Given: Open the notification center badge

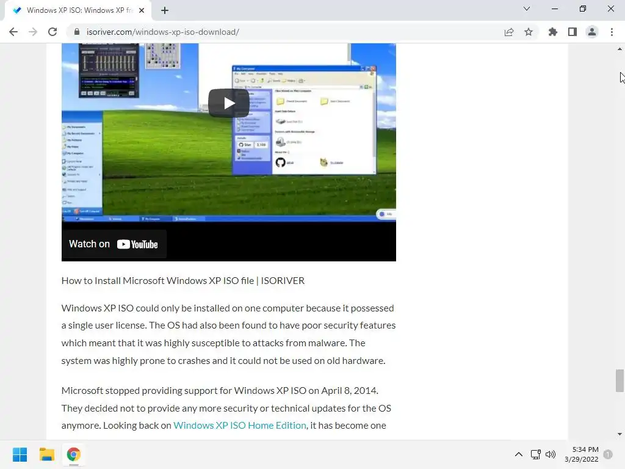Looking at the screenshot, I should 608,454.
